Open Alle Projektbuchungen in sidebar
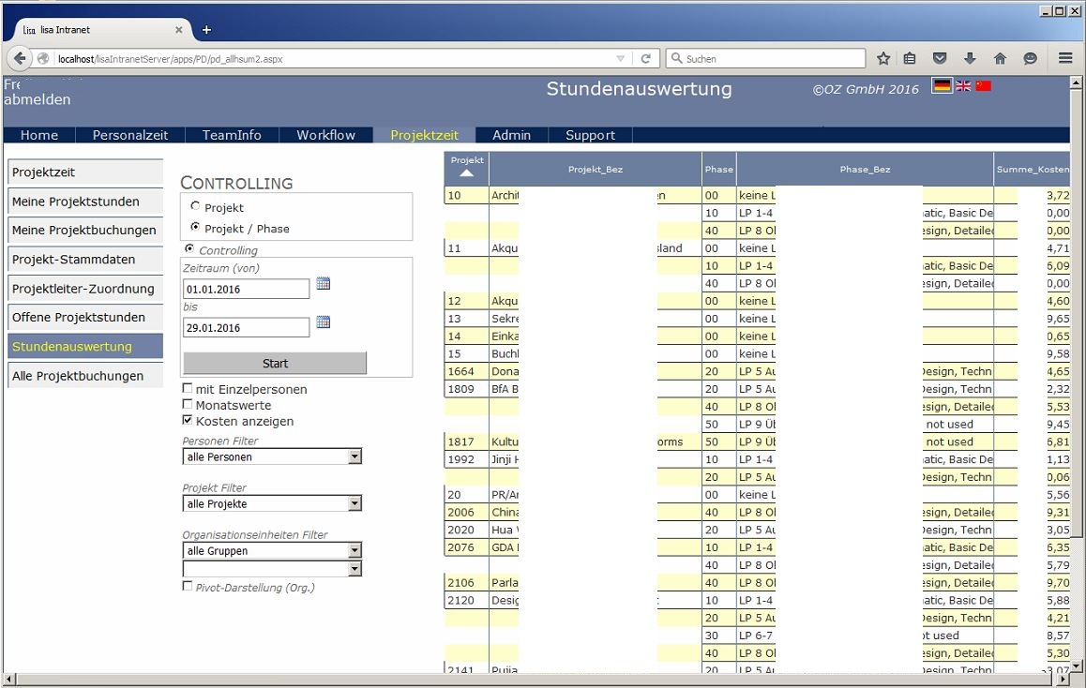 pyautogui.click(x=85, y=376)
